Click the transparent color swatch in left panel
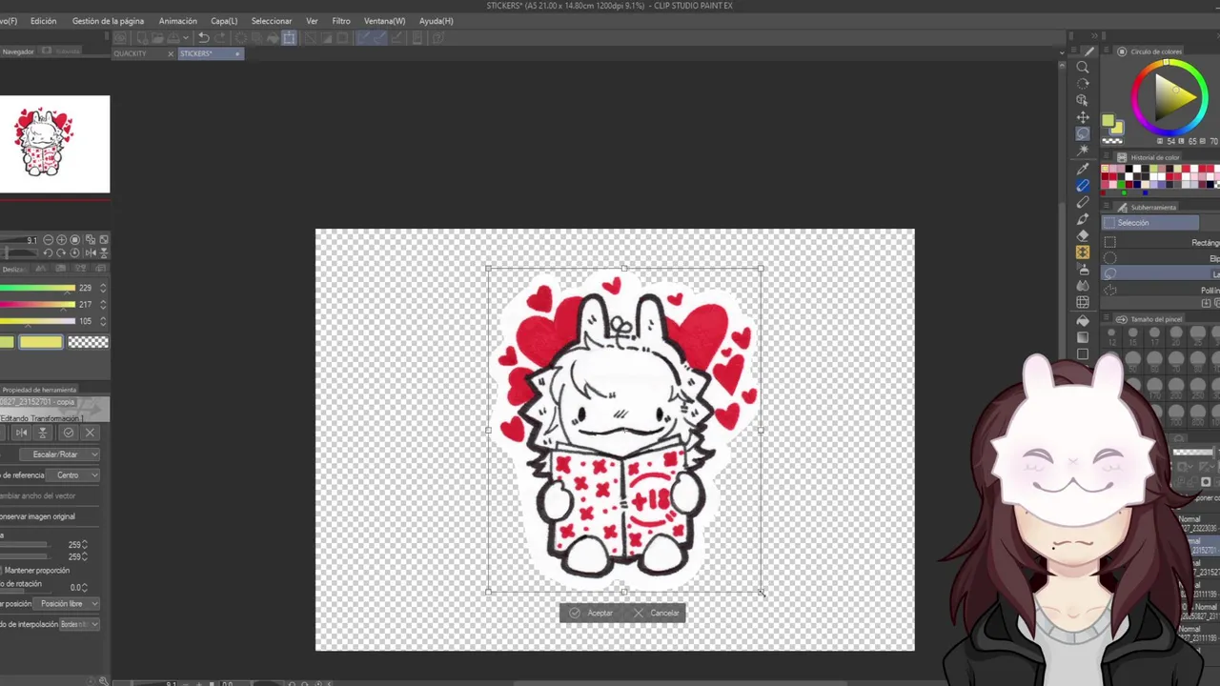 tap(89, 342)
